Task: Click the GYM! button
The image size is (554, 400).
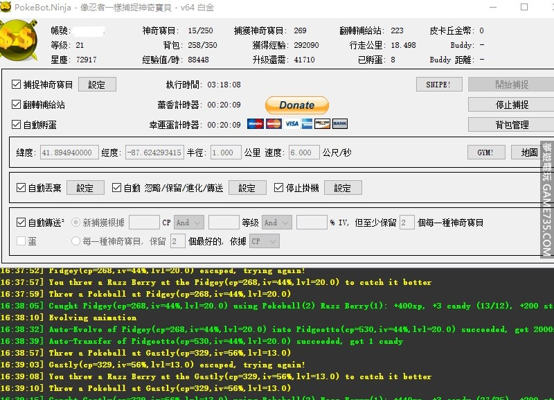Action: [486, 153]
